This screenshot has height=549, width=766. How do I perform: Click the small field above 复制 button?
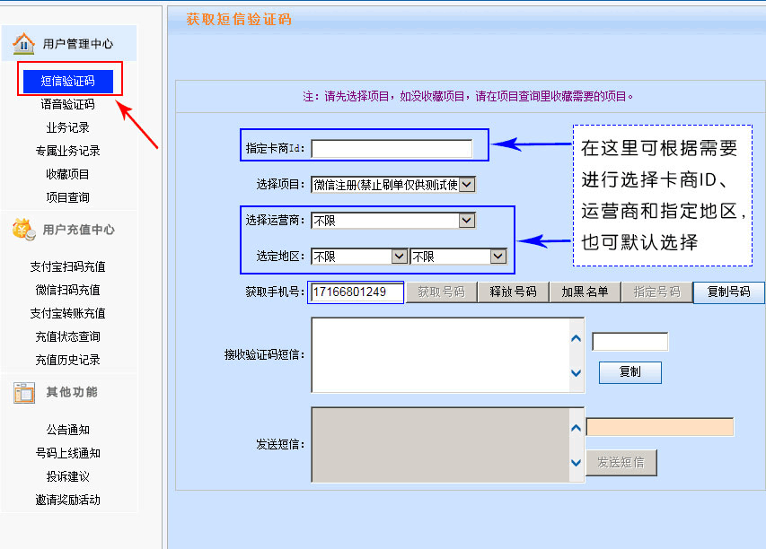pyautogui.click(x=630, y=342)
